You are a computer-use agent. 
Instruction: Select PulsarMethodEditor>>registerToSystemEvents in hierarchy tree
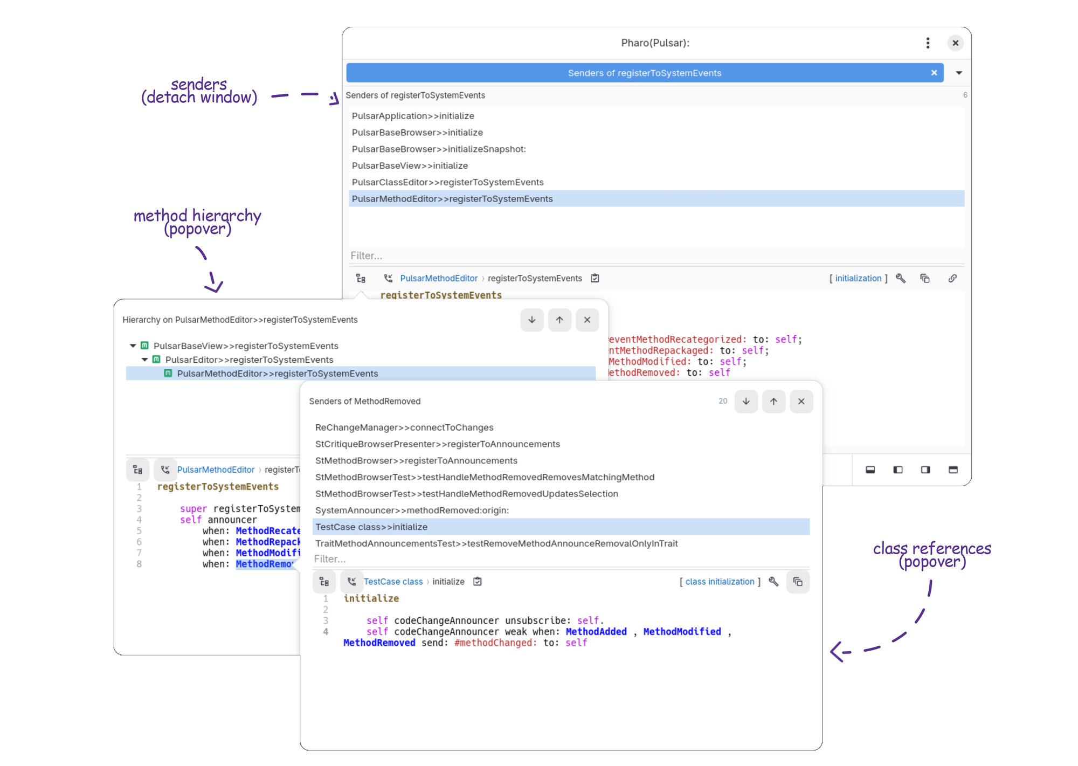tap(360, 374)
